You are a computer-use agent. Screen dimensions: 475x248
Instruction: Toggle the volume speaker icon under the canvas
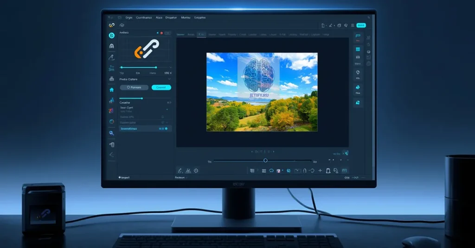coord(346,153)
